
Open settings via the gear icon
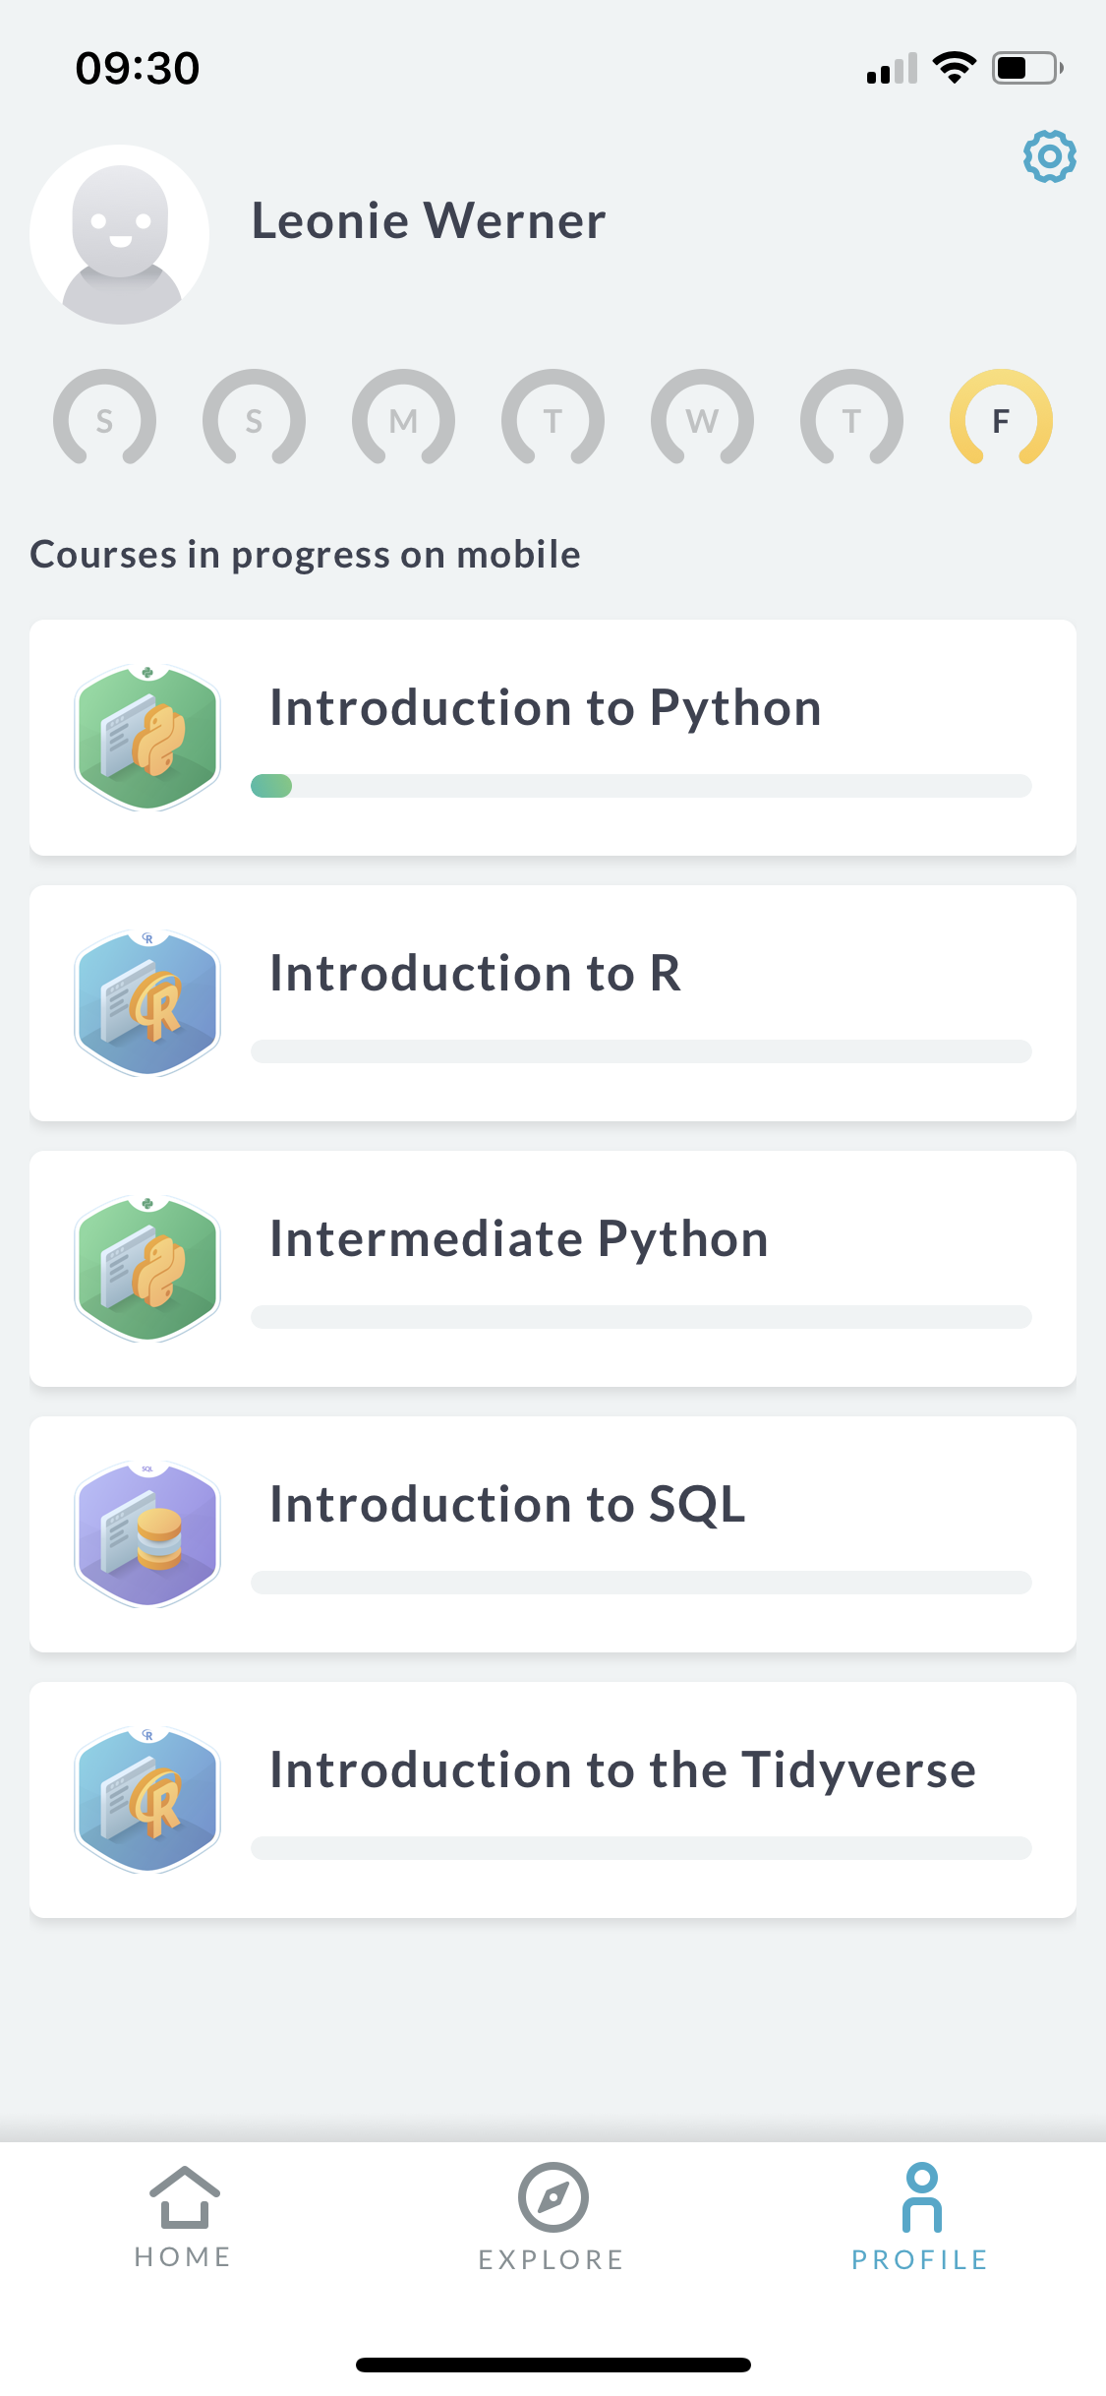pyautogui.click(x=1049, y=156)
